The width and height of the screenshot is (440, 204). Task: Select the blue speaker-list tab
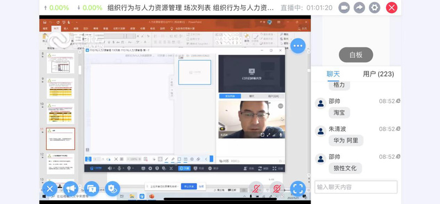coord(230,96)
